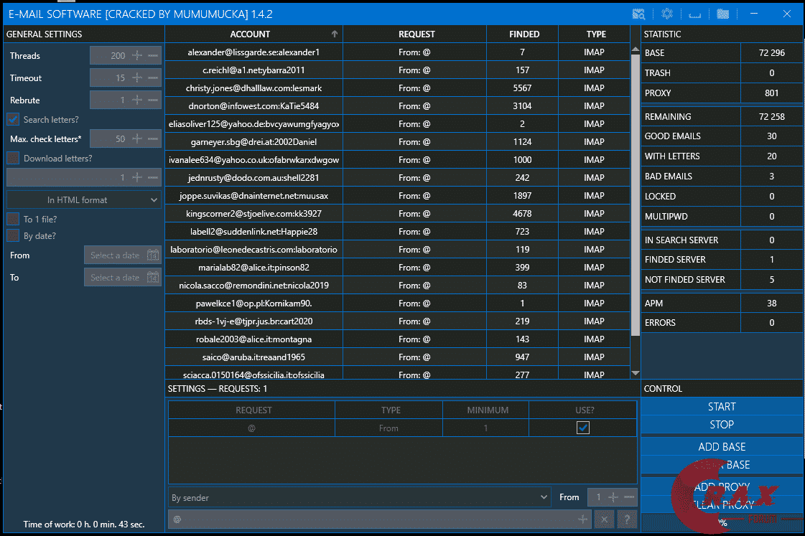Click the question mark help icon
The image size is (805, 536).
tap(627, 519)
